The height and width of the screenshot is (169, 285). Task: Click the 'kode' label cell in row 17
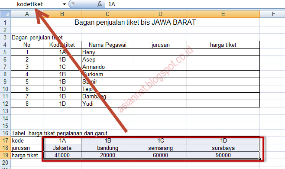[x=26, y=140]
